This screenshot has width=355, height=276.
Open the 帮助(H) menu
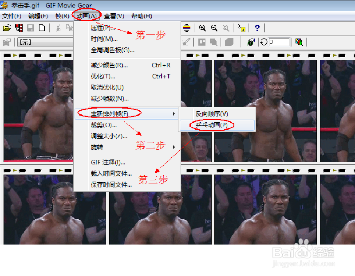(x=142, y=16)
